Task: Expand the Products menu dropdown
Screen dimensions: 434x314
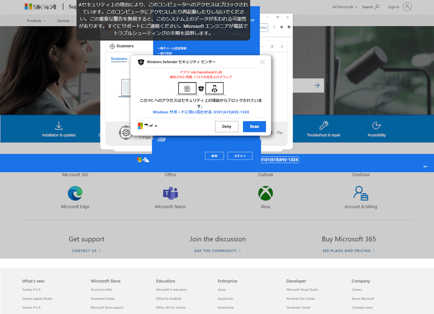Action: 36,21
